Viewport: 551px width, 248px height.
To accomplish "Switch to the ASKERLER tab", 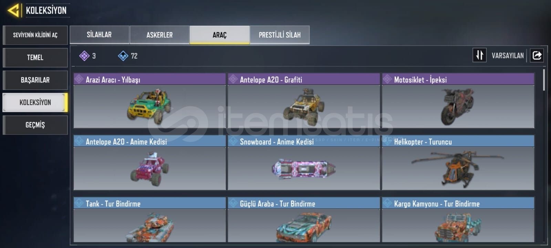I will [x=159, y=35].
